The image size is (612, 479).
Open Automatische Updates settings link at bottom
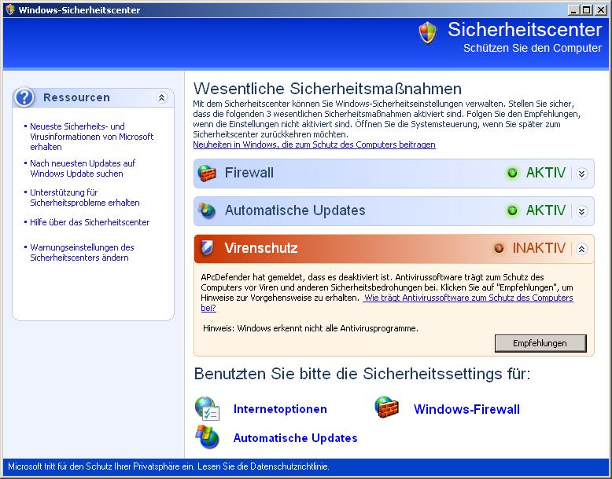tap(295, 438)
